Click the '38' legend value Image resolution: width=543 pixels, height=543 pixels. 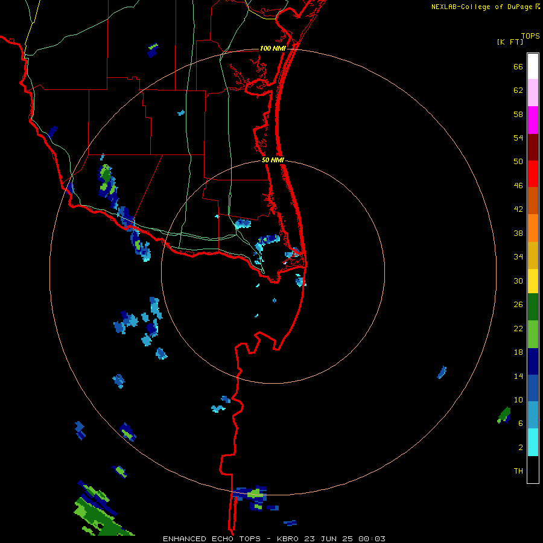pos(518,233)
